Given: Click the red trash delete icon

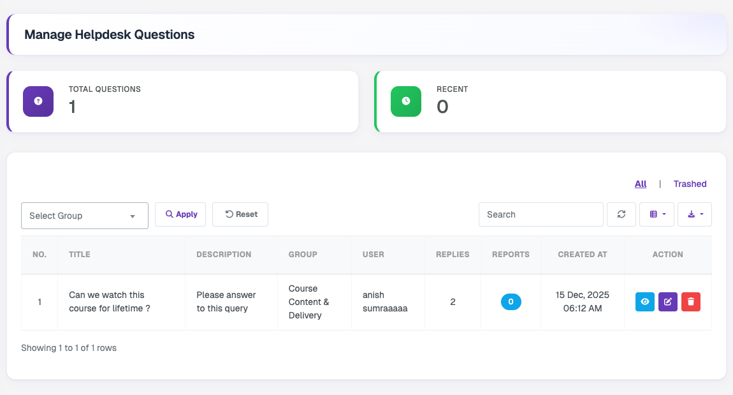Looking at the screenshot, I should coord(690,302).
